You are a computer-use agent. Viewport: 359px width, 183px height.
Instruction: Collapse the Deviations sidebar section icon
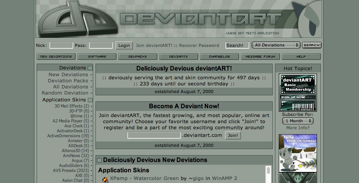click(x=90, y=68)
